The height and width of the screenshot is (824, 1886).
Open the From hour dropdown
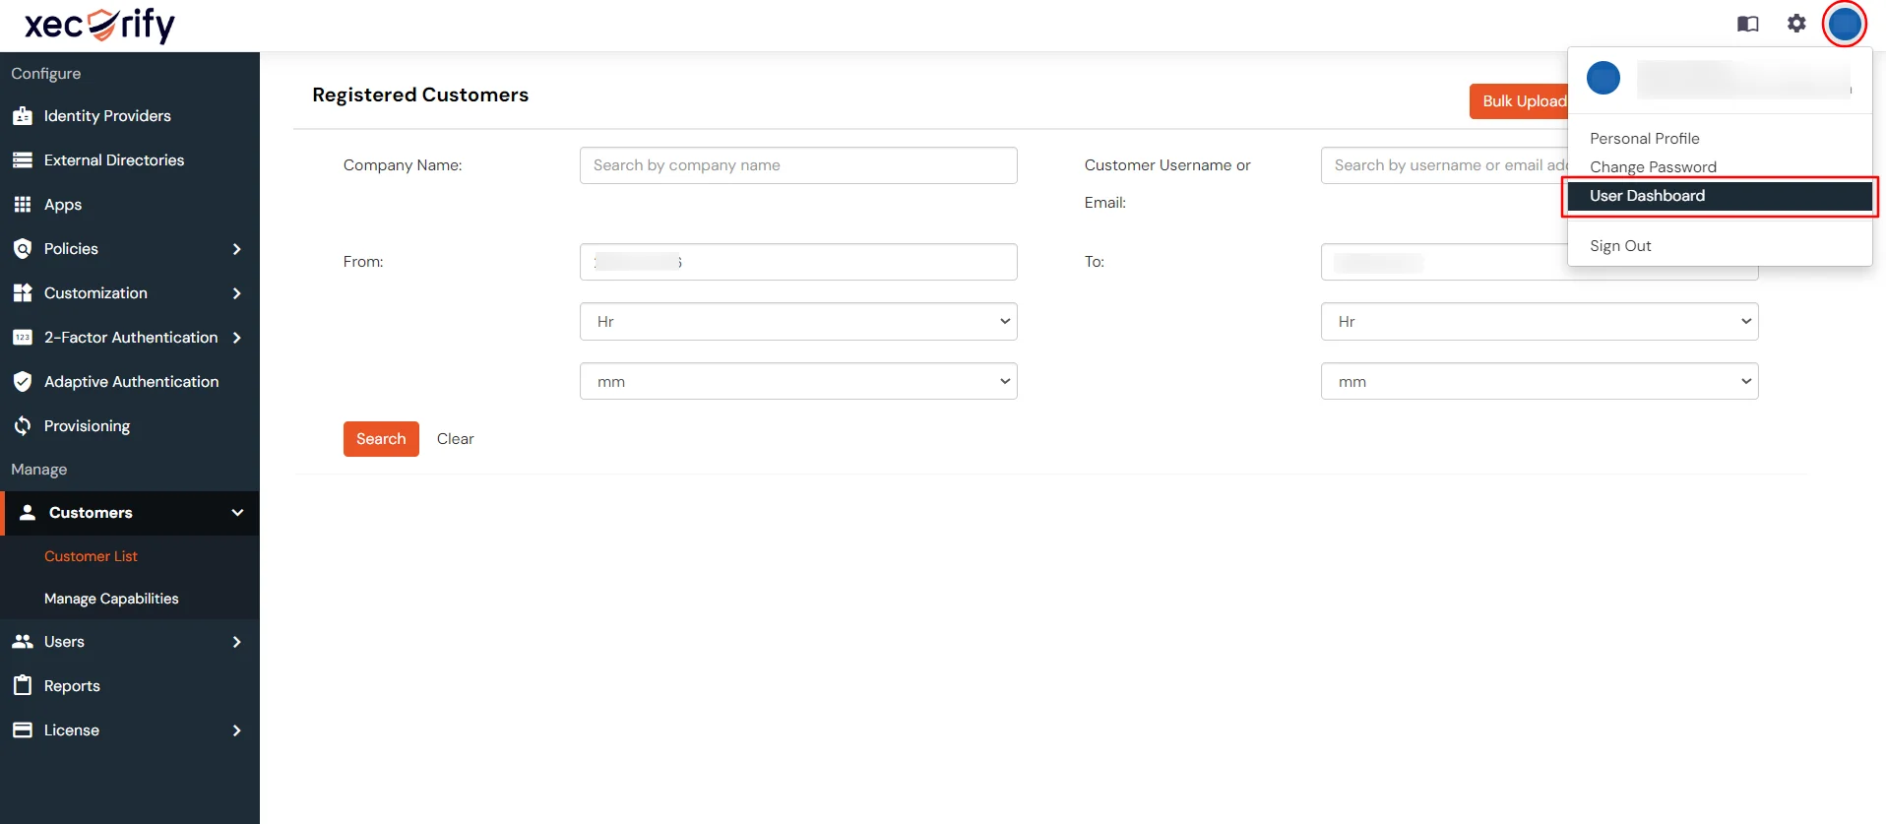(x=798, y=322)
